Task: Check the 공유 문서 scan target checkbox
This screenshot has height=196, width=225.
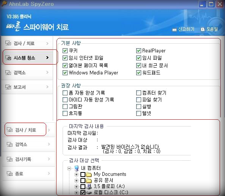Action: 83,180
